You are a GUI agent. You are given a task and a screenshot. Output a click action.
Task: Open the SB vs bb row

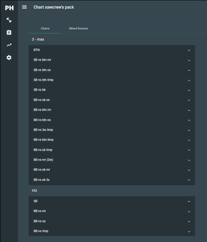[112, 90]
